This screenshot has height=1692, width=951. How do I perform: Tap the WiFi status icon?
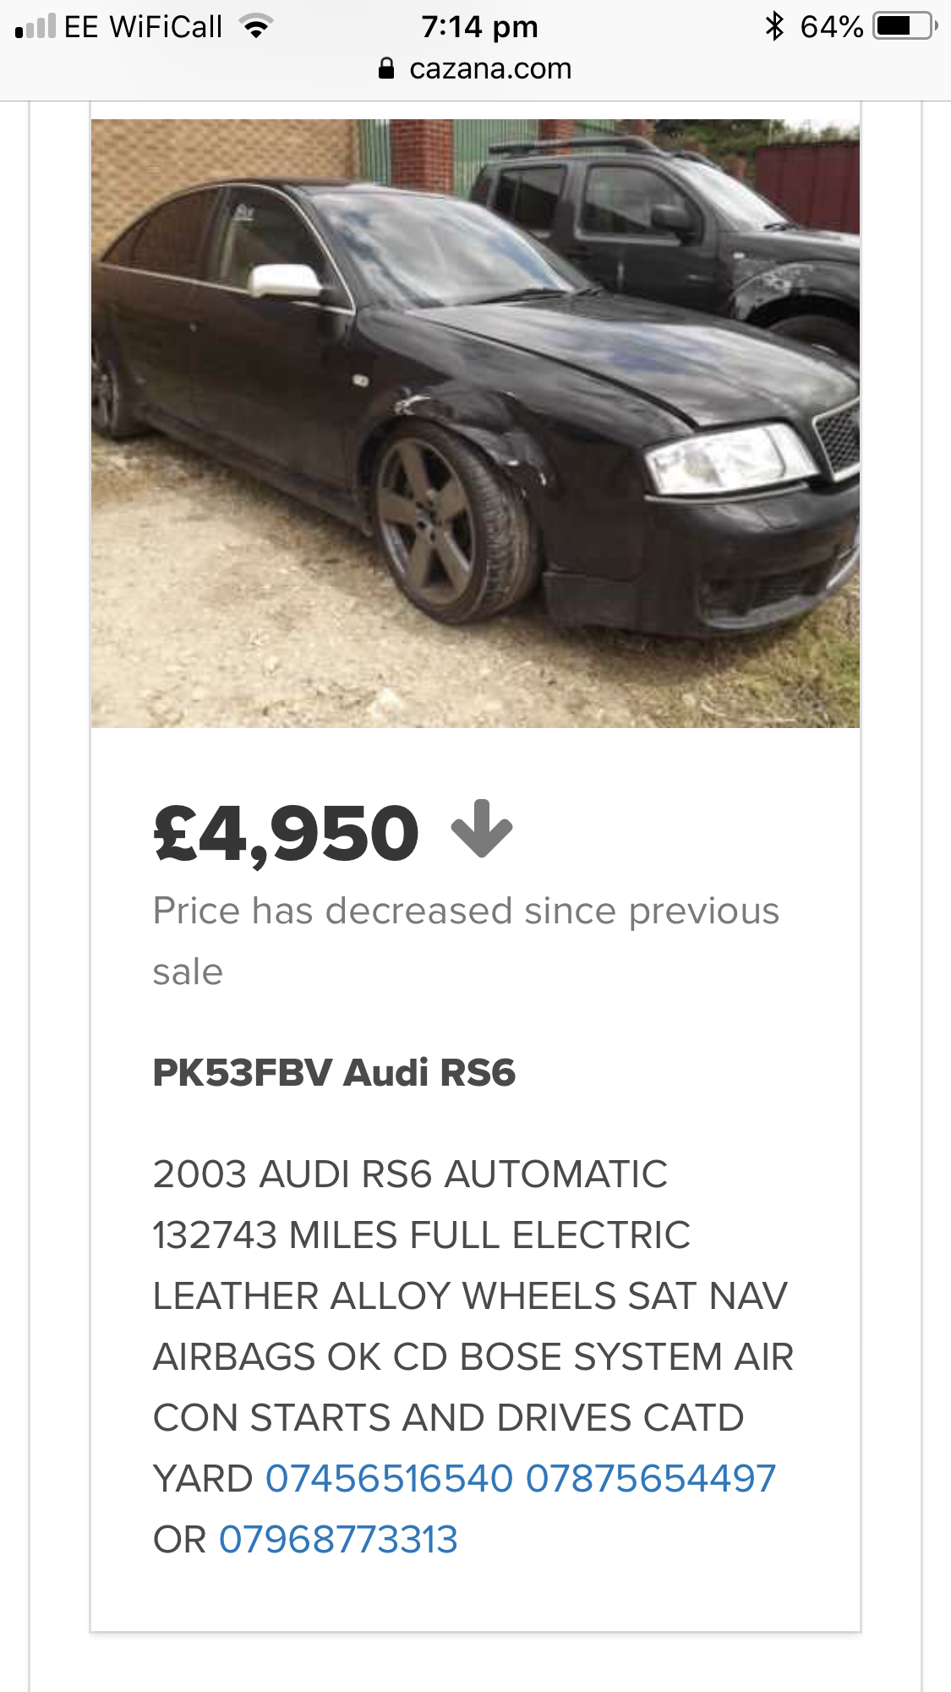(x=255, y=26)
